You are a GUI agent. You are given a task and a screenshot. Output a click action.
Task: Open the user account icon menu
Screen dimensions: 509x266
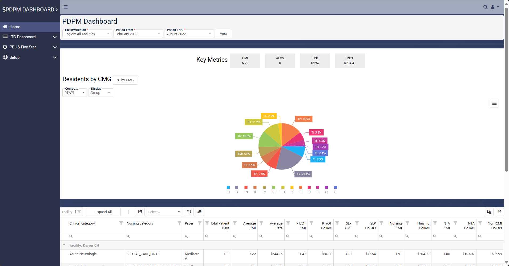click(494, 7)
